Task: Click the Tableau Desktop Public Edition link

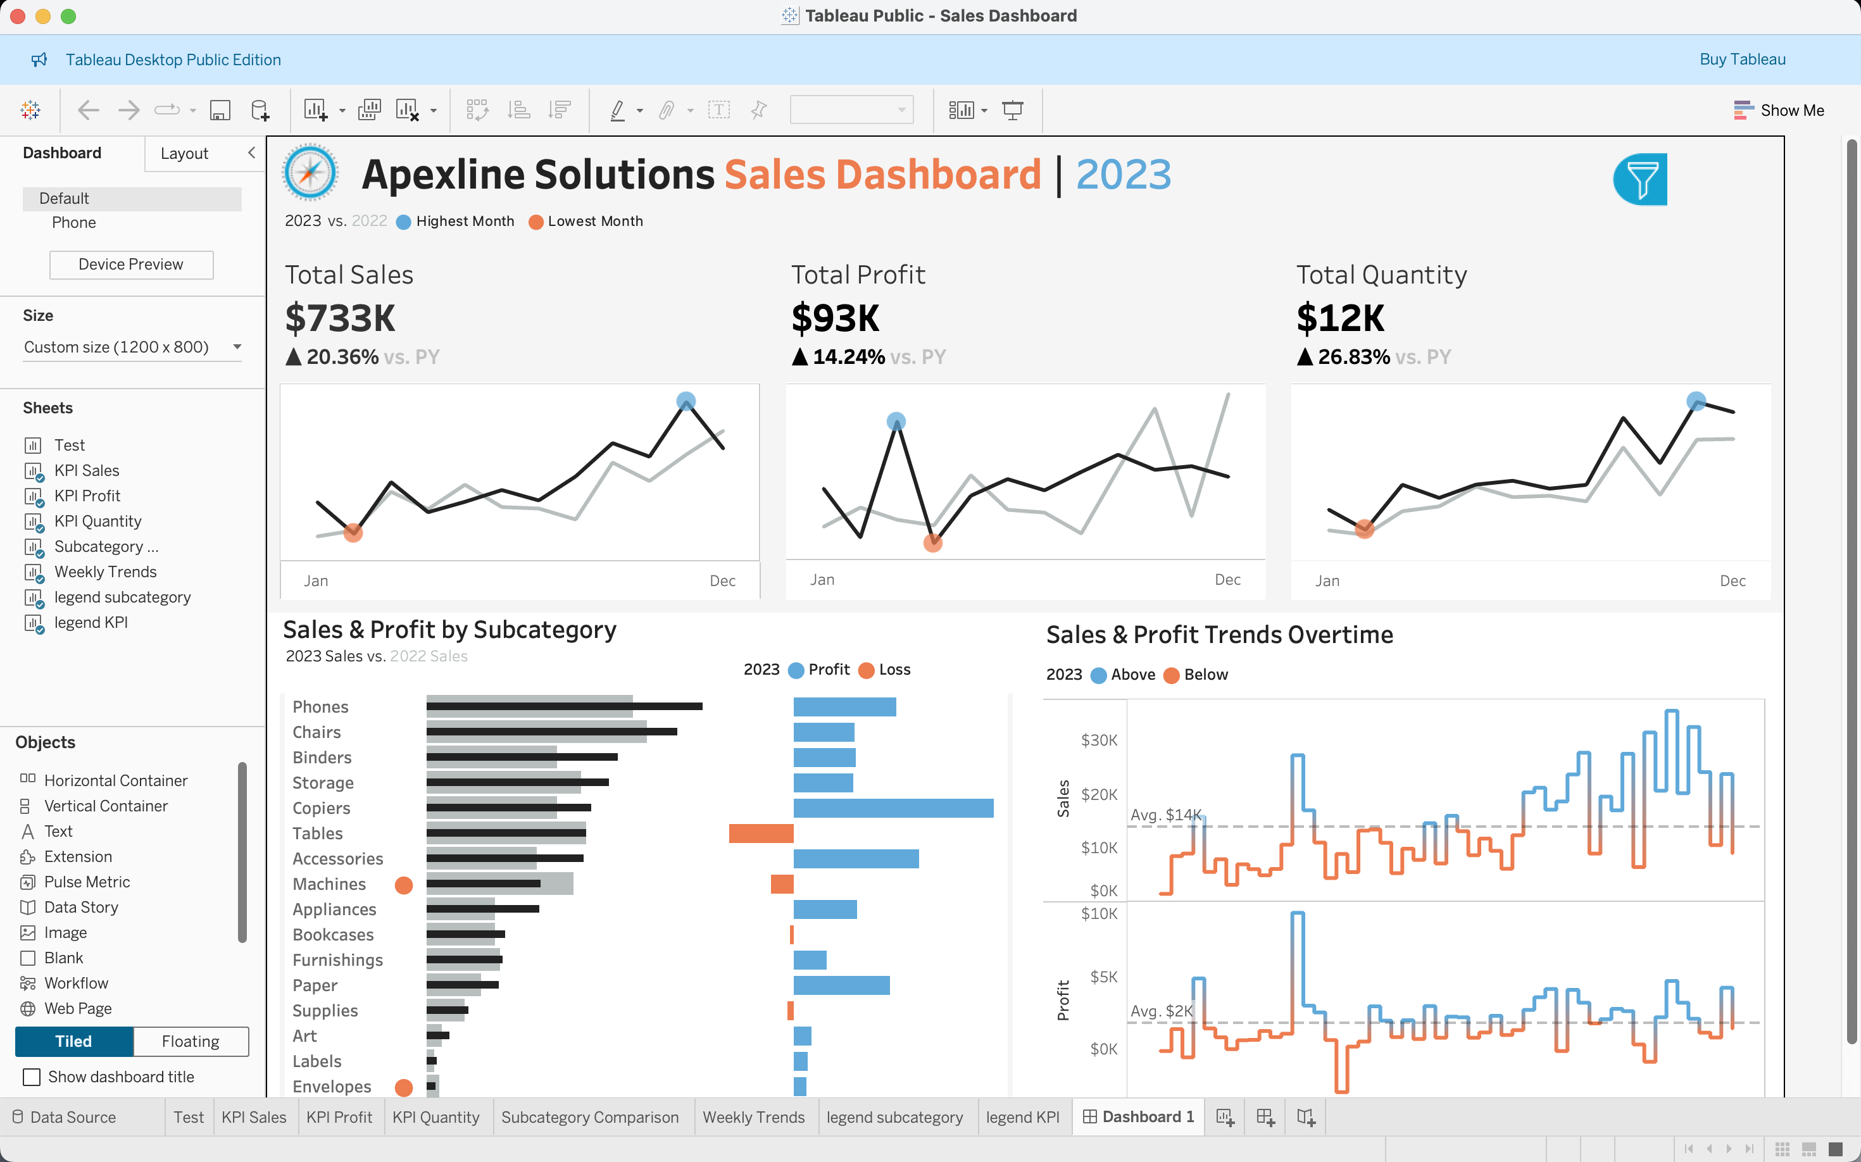Action: [x=173, y=59]
